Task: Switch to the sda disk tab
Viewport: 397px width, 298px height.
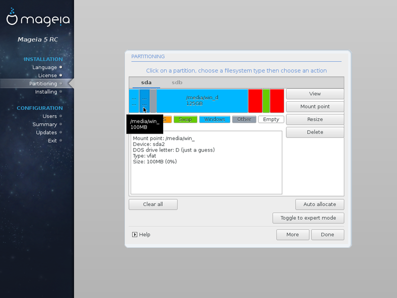Action: (146, 82)
